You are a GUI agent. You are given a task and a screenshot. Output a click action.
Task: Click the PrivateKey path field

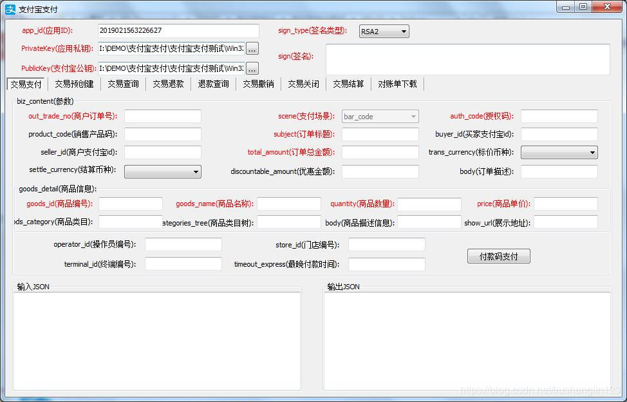pyautogui.click(x=171, y=48)
